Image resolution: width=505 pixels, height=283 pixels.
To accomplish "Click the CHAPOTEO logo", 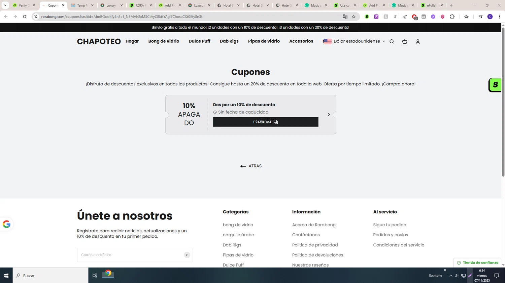I will pyautogui.click(x=99, y=41).
